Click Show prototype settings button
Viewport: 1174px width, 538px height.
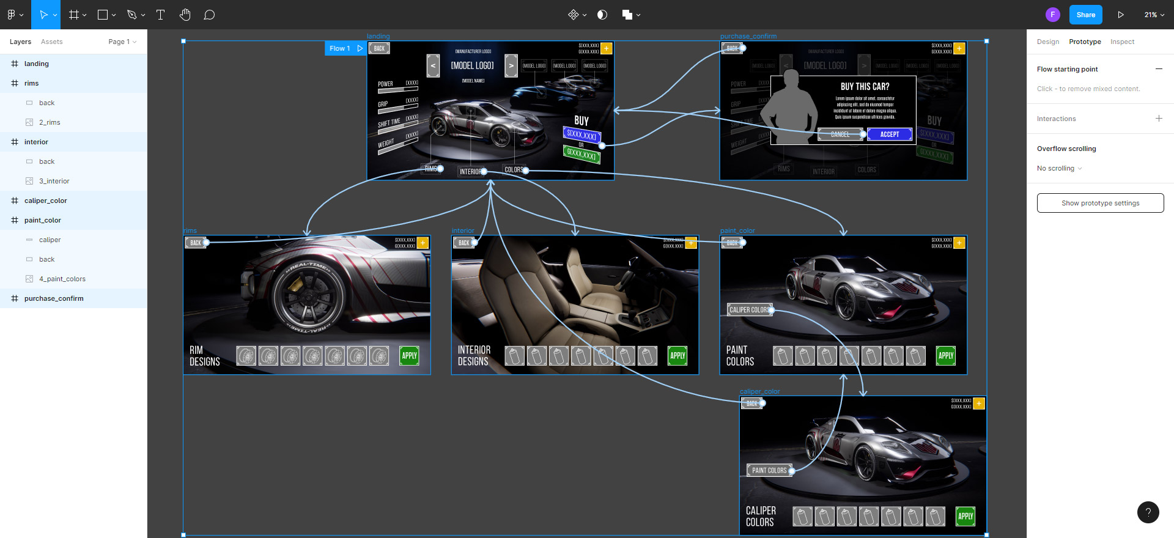(1100, 203)
